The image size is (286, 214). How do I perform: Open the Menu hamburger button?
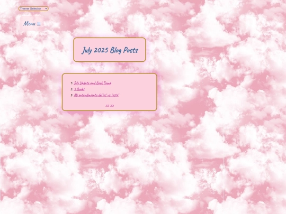coord(32,24)
